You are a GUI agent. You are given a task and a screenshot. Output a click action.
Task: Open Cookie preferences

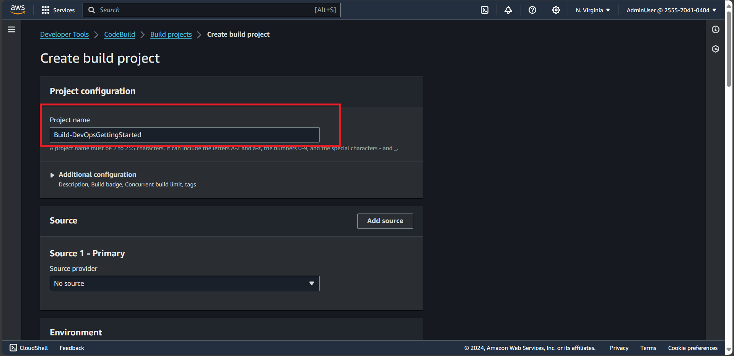(693, 348)
